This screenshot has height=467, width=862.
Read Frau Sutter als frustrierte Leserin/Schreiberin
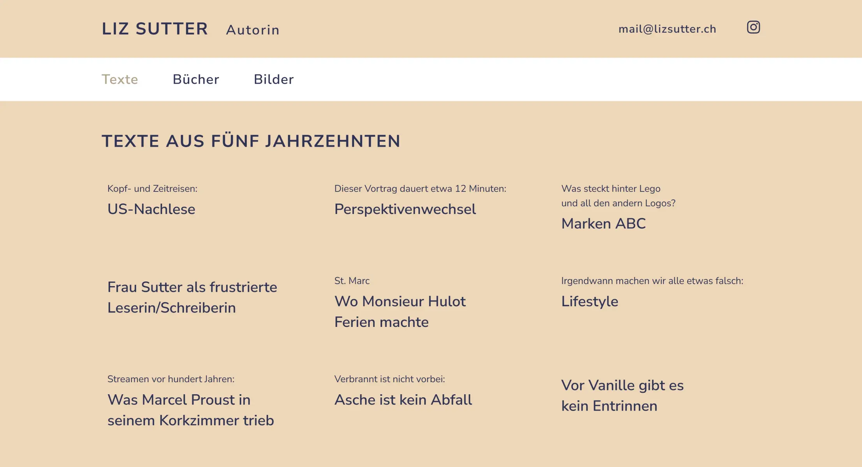[192, 297]
